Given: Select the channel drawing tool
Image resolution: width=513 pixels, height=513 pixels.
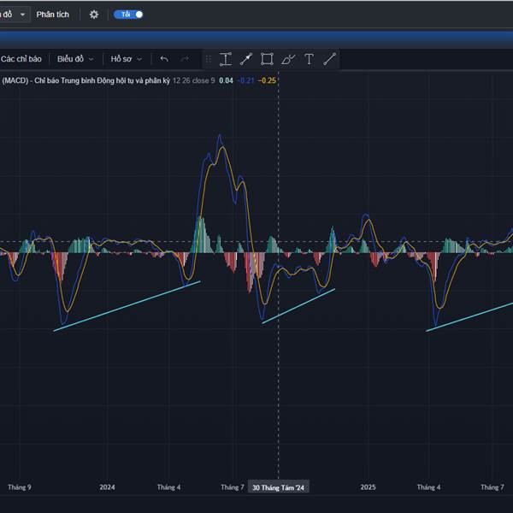Looking at the screenshot, I should [288, 59].
